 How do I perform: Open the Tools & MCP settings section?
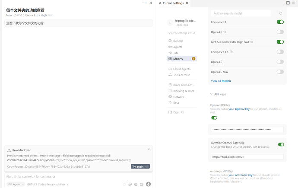[182, 75]
